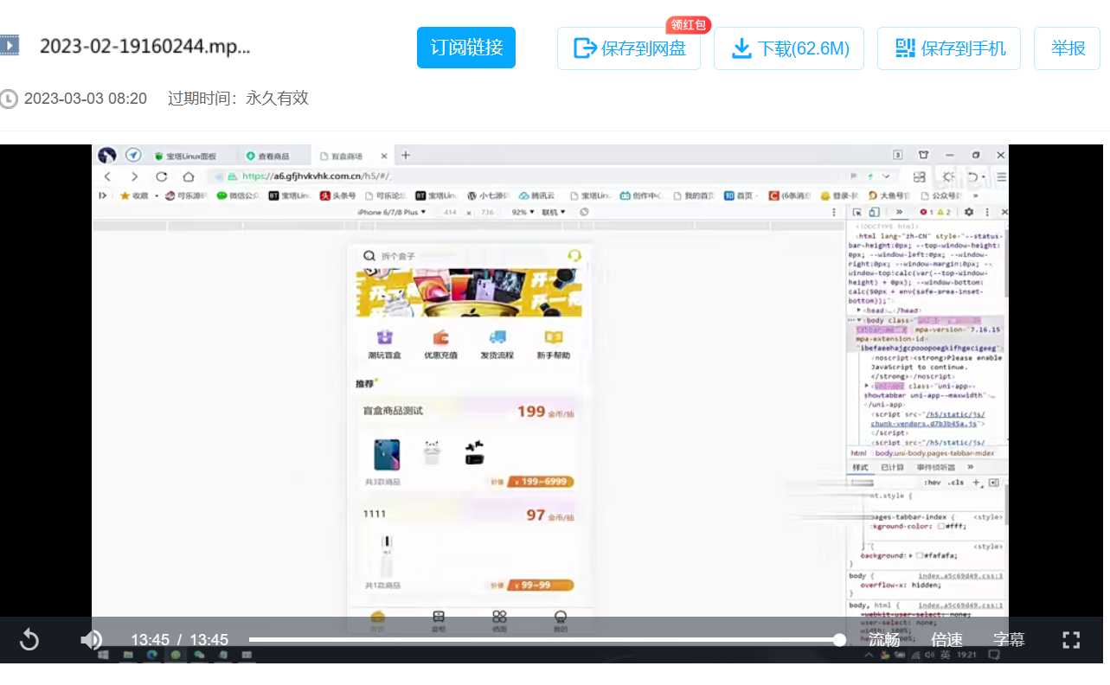The height and width of the screenshot is (685, 1110).
Task: Click the date text 2023-03-03 08:20
Action: (x=86, y=99)
